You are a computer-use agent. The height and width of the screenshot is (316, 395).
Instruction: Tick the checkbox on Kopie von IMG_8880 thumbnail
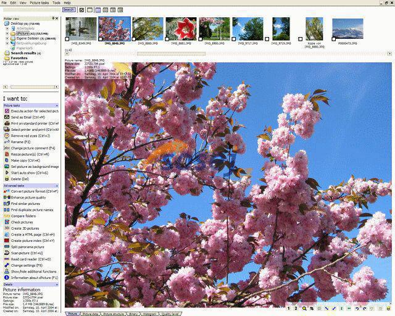(x=301, y=39)
